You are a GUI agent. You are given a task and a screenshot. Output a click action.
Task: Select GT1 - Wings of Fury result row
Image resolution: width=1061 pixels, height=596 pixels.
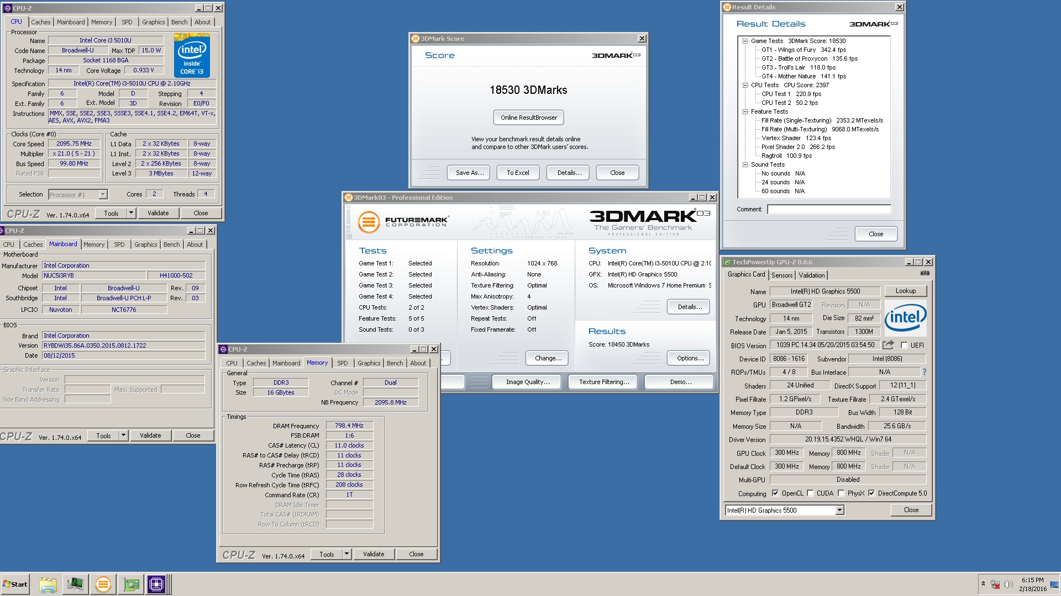click(x=803, y=50)
